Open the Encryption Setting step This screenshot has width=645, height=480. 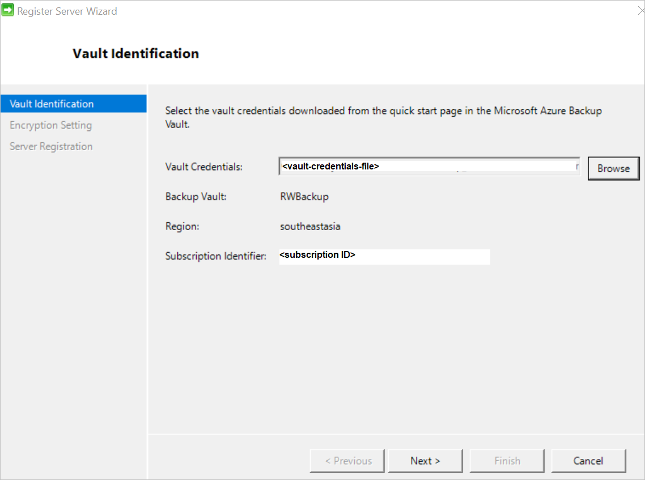(52, 125)
